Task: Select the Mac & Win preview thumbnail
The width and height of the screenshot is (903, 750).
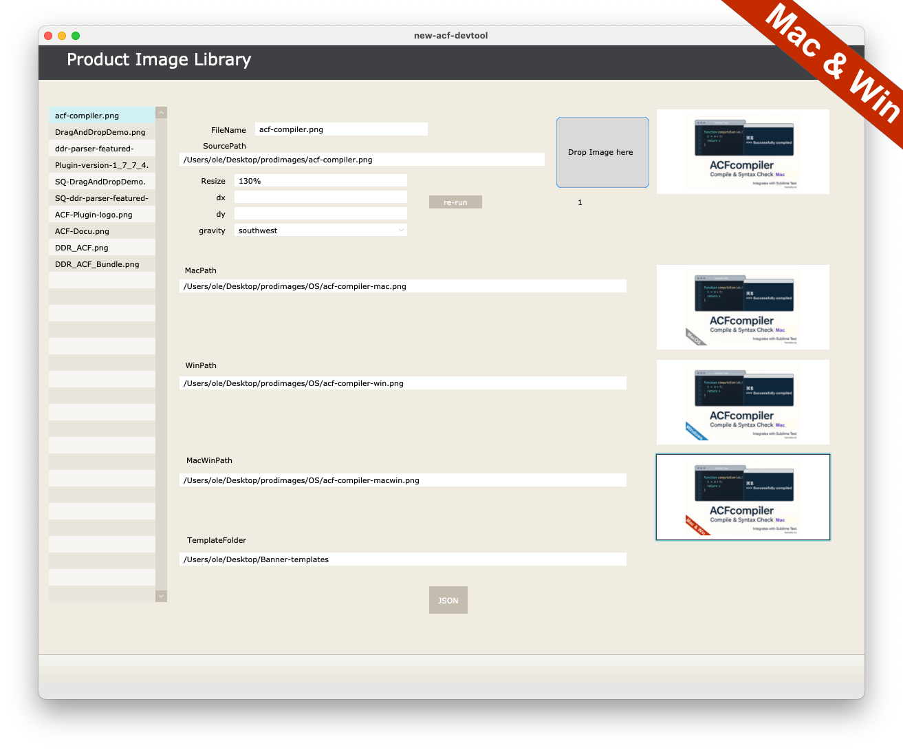Action: point(743,497)
